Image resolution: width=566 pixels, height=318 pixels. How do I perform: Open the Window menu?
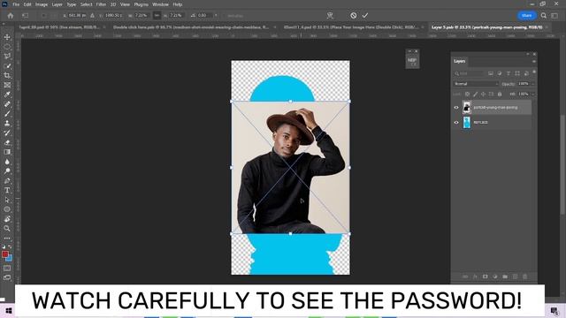[160, 4]
